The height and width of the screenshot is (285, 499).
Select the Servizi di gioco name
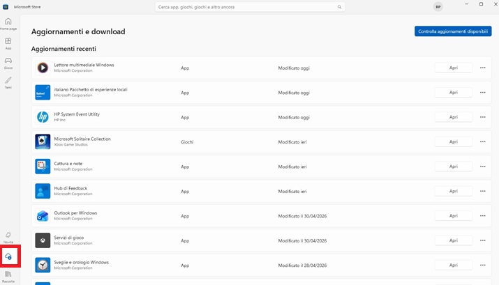pyautogui.click(x=68, y=238)
